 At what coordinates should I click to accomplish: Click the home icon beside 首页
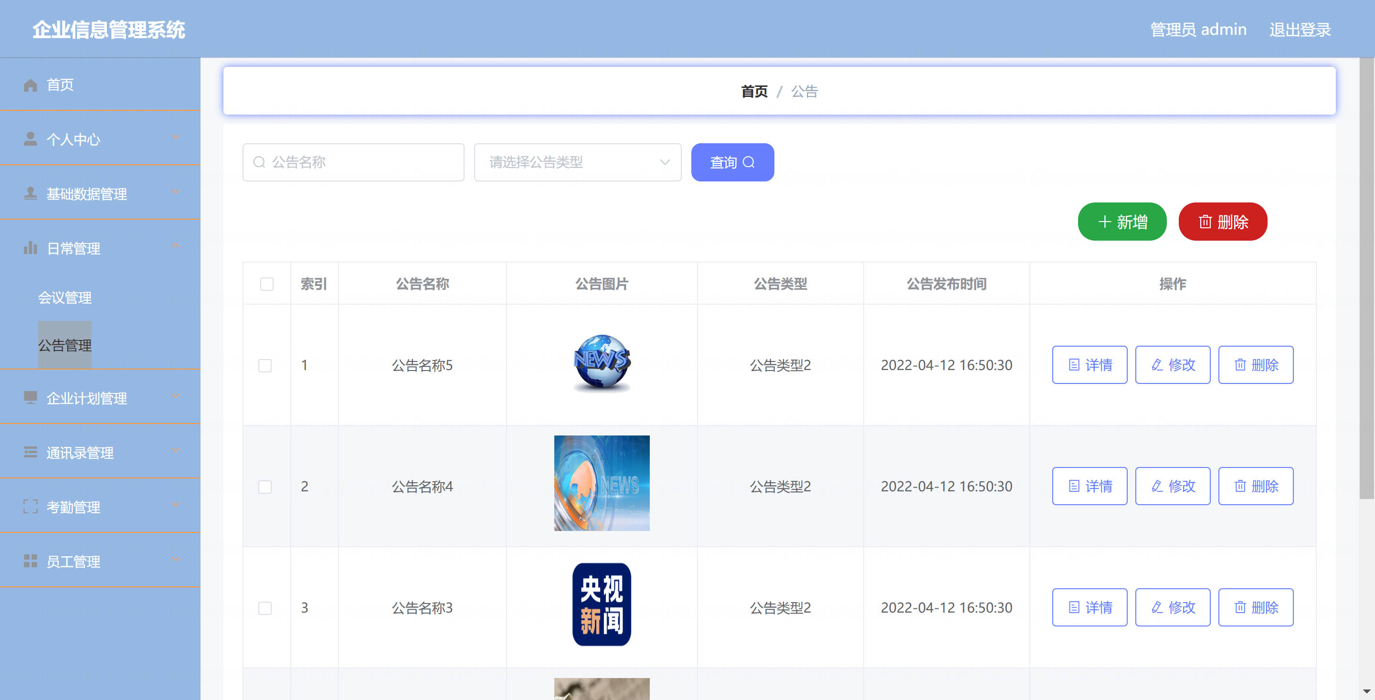(31, 85)
